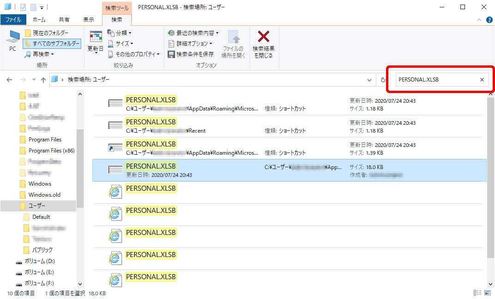Switch to large icons view
This screenshot has width=495, height=299.
(x=488, y=293)
